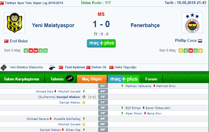The height and width of the screenshot is (132, 209).
Task: Click Fenerbahçe's red M result badge
Action: 191,51
